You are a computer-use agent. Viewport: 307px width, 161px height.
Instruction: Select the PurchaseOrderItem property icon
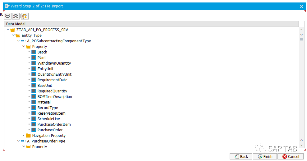[x=34, y=124]
